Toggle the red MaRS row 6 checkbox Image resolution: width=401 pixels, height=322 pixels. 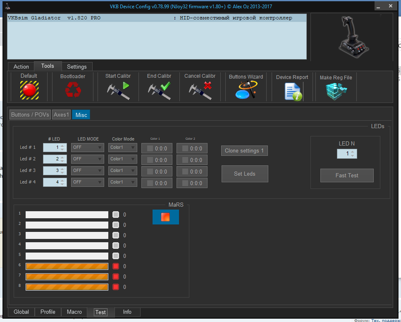pos(116,266)
